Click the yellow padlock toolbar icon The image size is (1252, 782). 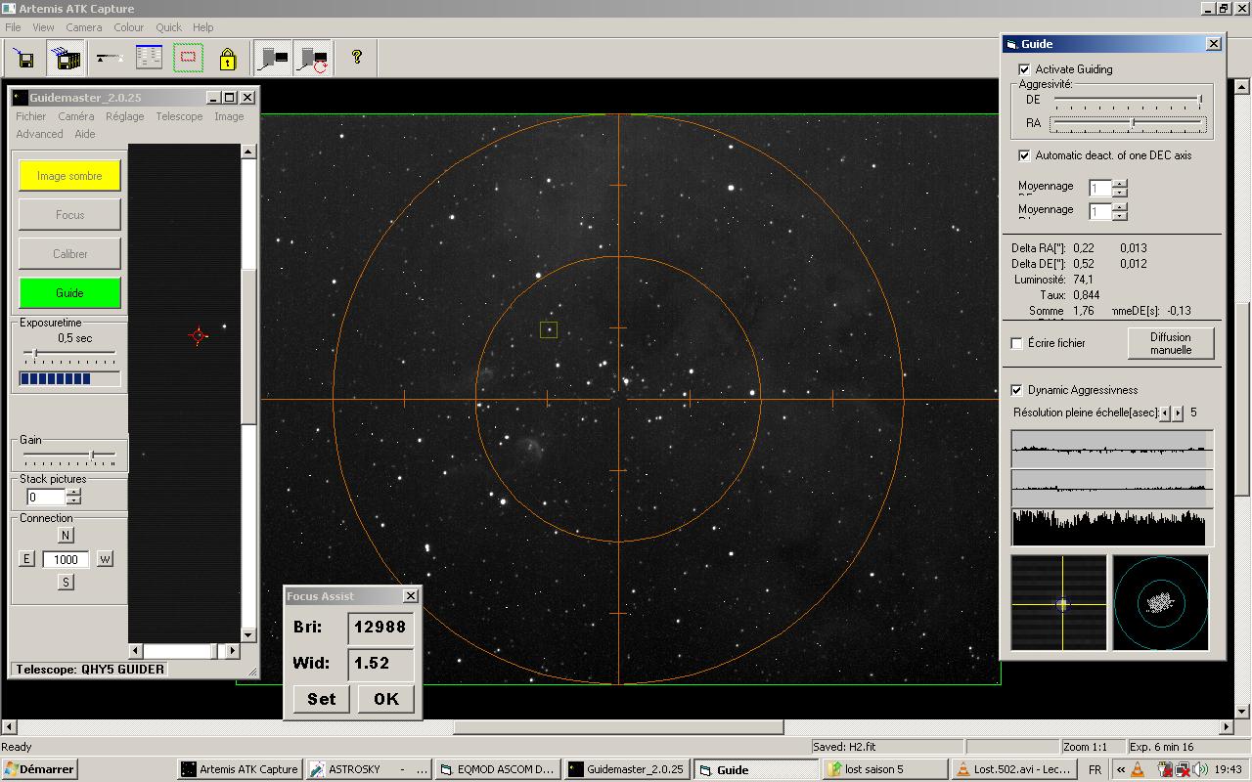click(x=227, y=59)
